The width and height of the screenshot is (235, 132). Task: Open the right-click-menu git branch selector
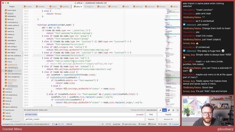[129, 124]
